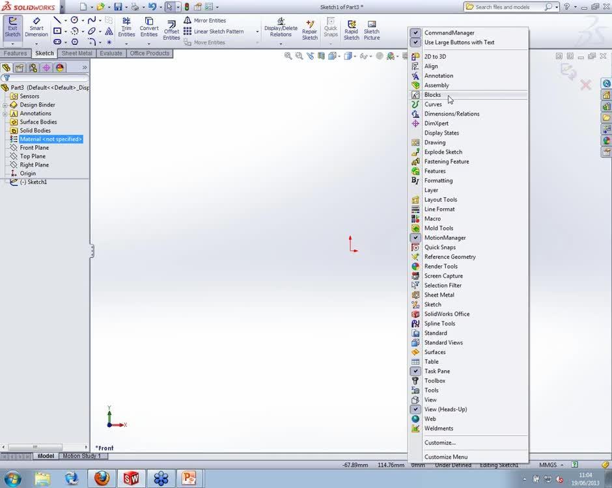Click Customize at bottom of menu

coord(440,442)
